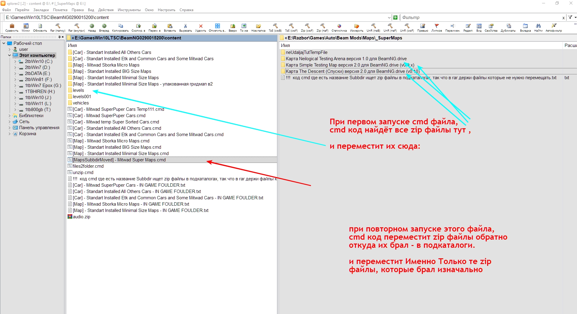Open Свойства (Properties) toolbar icon
The height and width of the screenshot is (314, 577).
(491, 26)
